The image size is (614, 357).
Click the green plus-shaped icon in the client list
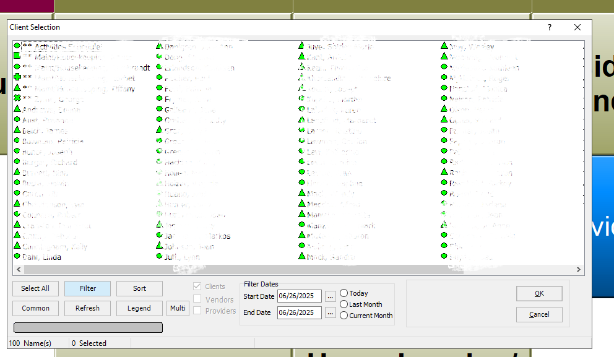click(x=17, y=77)
